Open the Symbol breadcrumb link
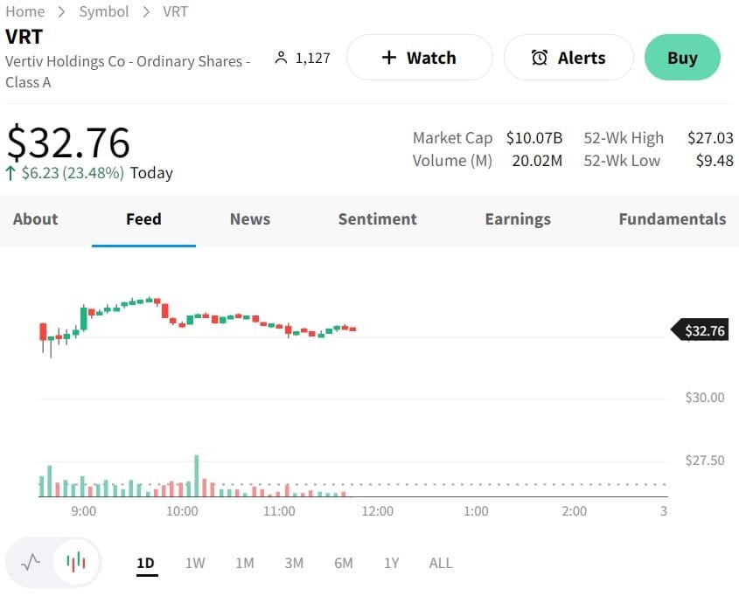 coord(103,11)
